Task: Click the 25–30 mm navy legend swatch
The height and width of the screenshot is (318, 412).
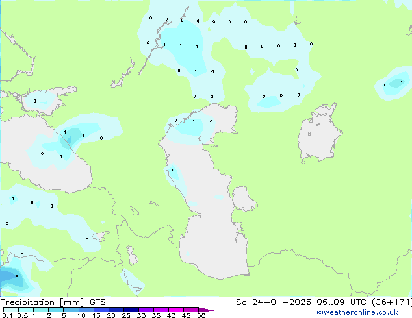Action: pyautogui.click(x=131, y=310)
